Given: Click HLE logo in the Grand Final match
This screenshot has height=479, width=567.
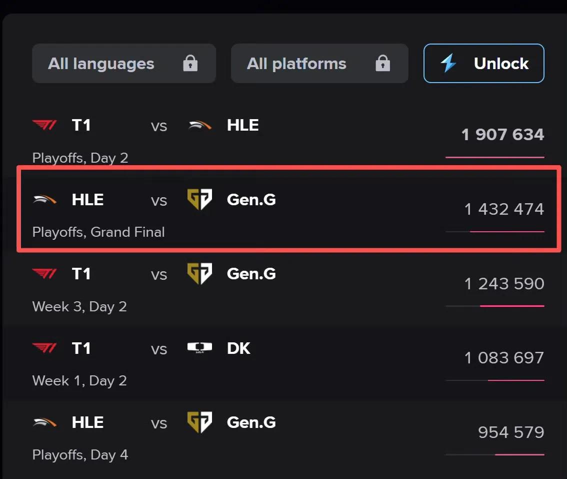Looking at the screenshot, I should pos(44,200).
